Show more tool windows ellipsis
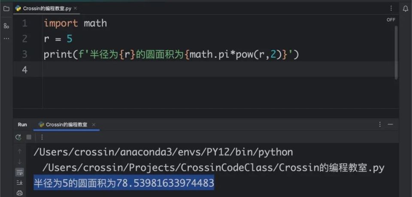 point(6,39)
